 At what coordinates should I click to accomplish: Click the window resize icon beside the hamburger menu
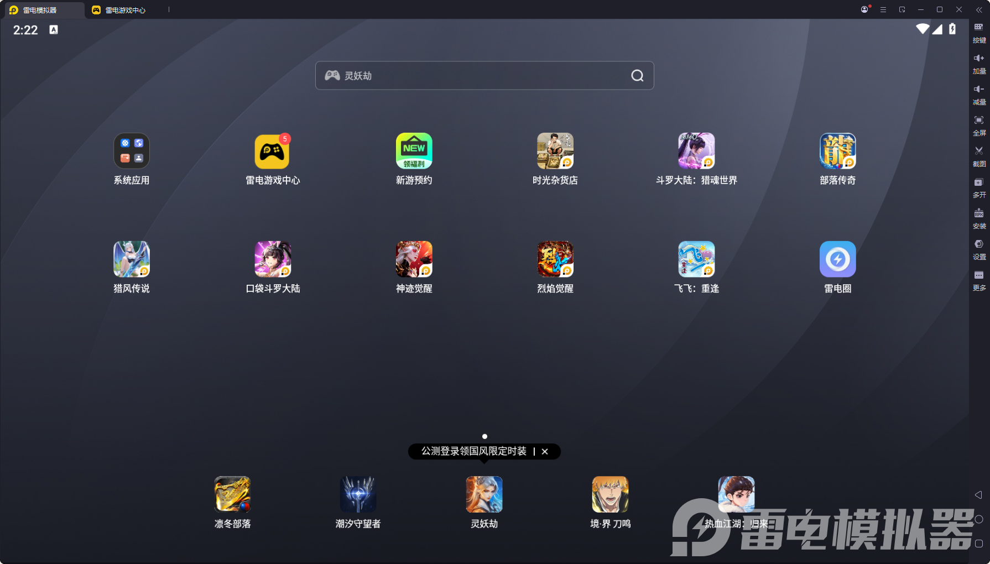(902, 9)
